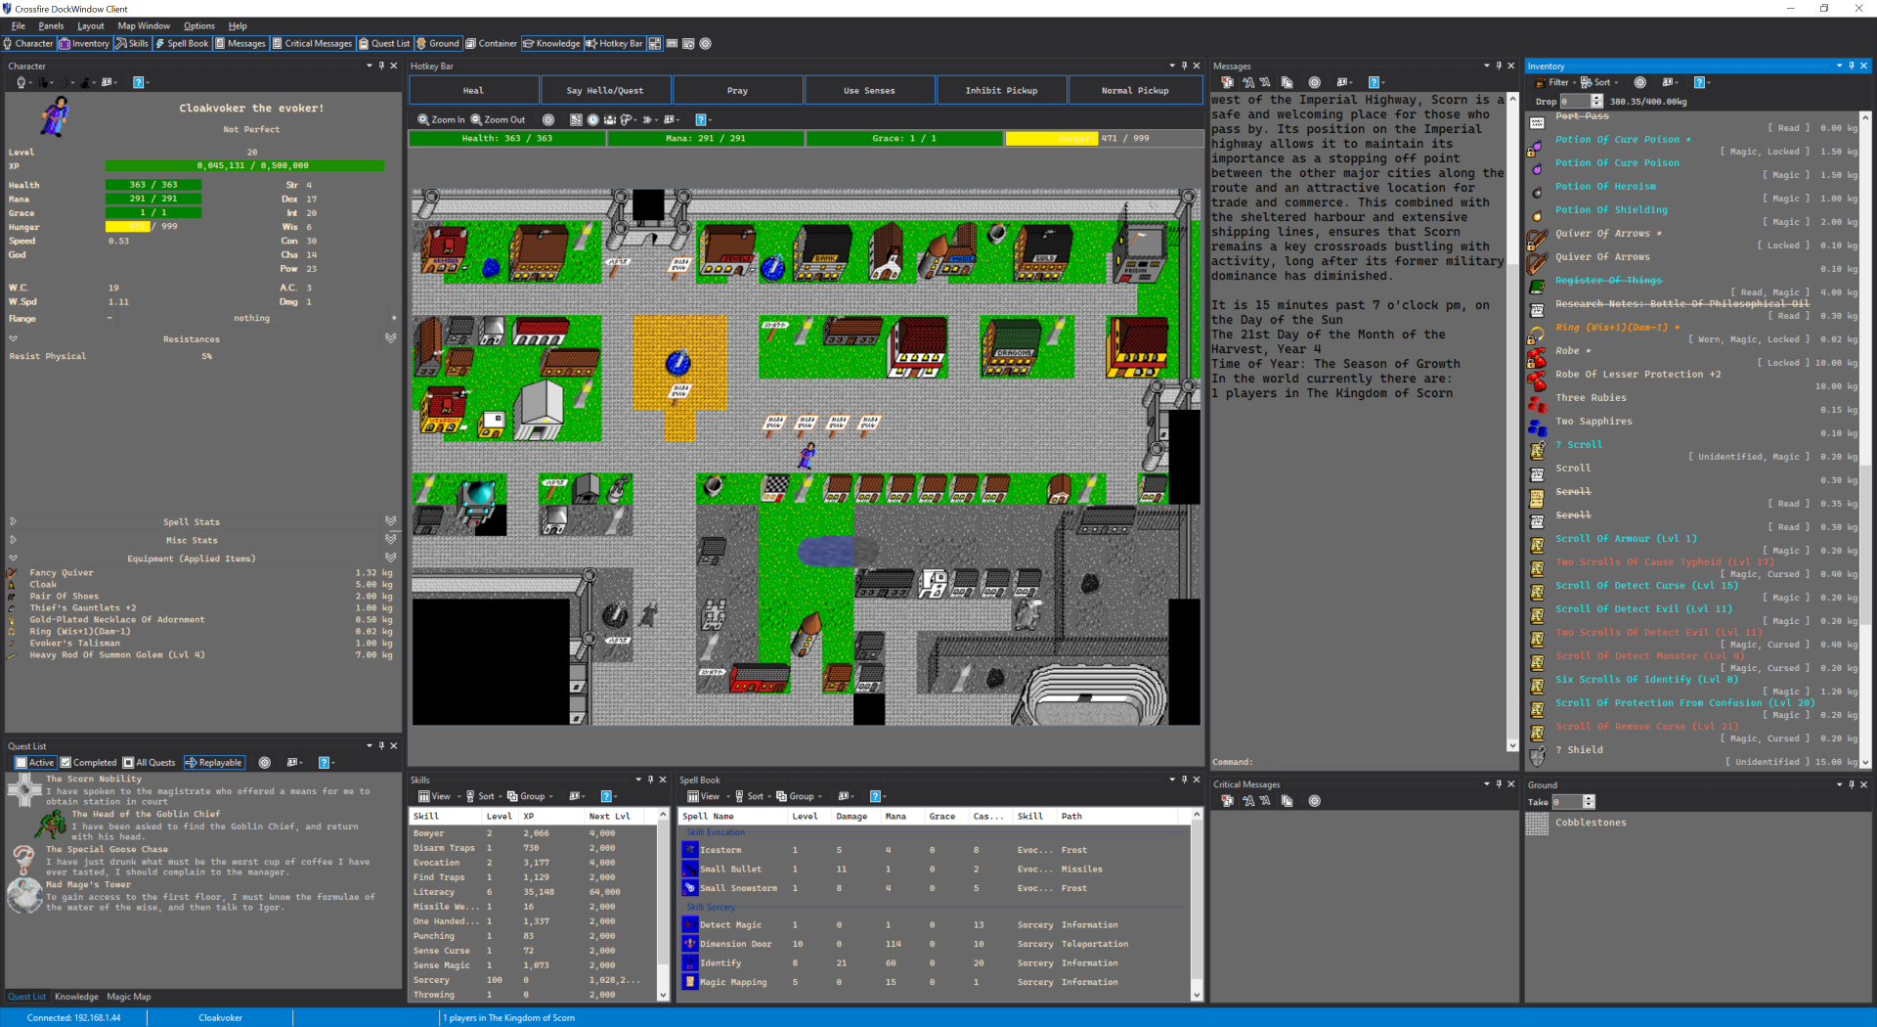The height and width of the screenshot is (1027, 1877).
Task: Toggle the Spell Book panel button
Action: pyautogui.click(x=182, y=43)
